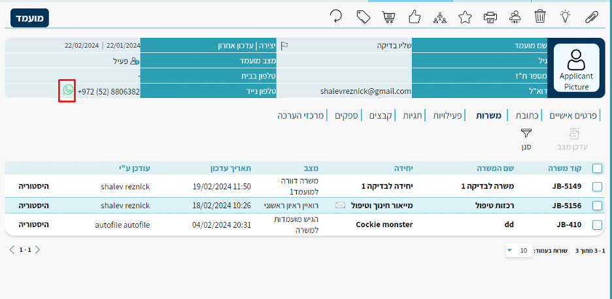
Task: Click mobile number +972 (52) 8806382
Action: [x=109, y=91]
